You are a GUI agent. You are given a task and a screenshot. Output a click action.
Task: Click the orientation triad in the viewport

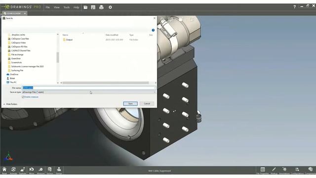[8, 156]
